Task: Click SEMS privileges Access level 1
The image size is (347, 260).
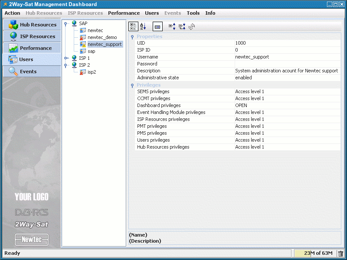Action: [x=250, y=91]
